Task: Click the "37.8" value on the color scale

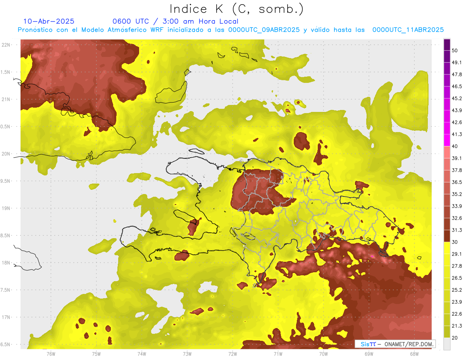Action: [457, 170]
